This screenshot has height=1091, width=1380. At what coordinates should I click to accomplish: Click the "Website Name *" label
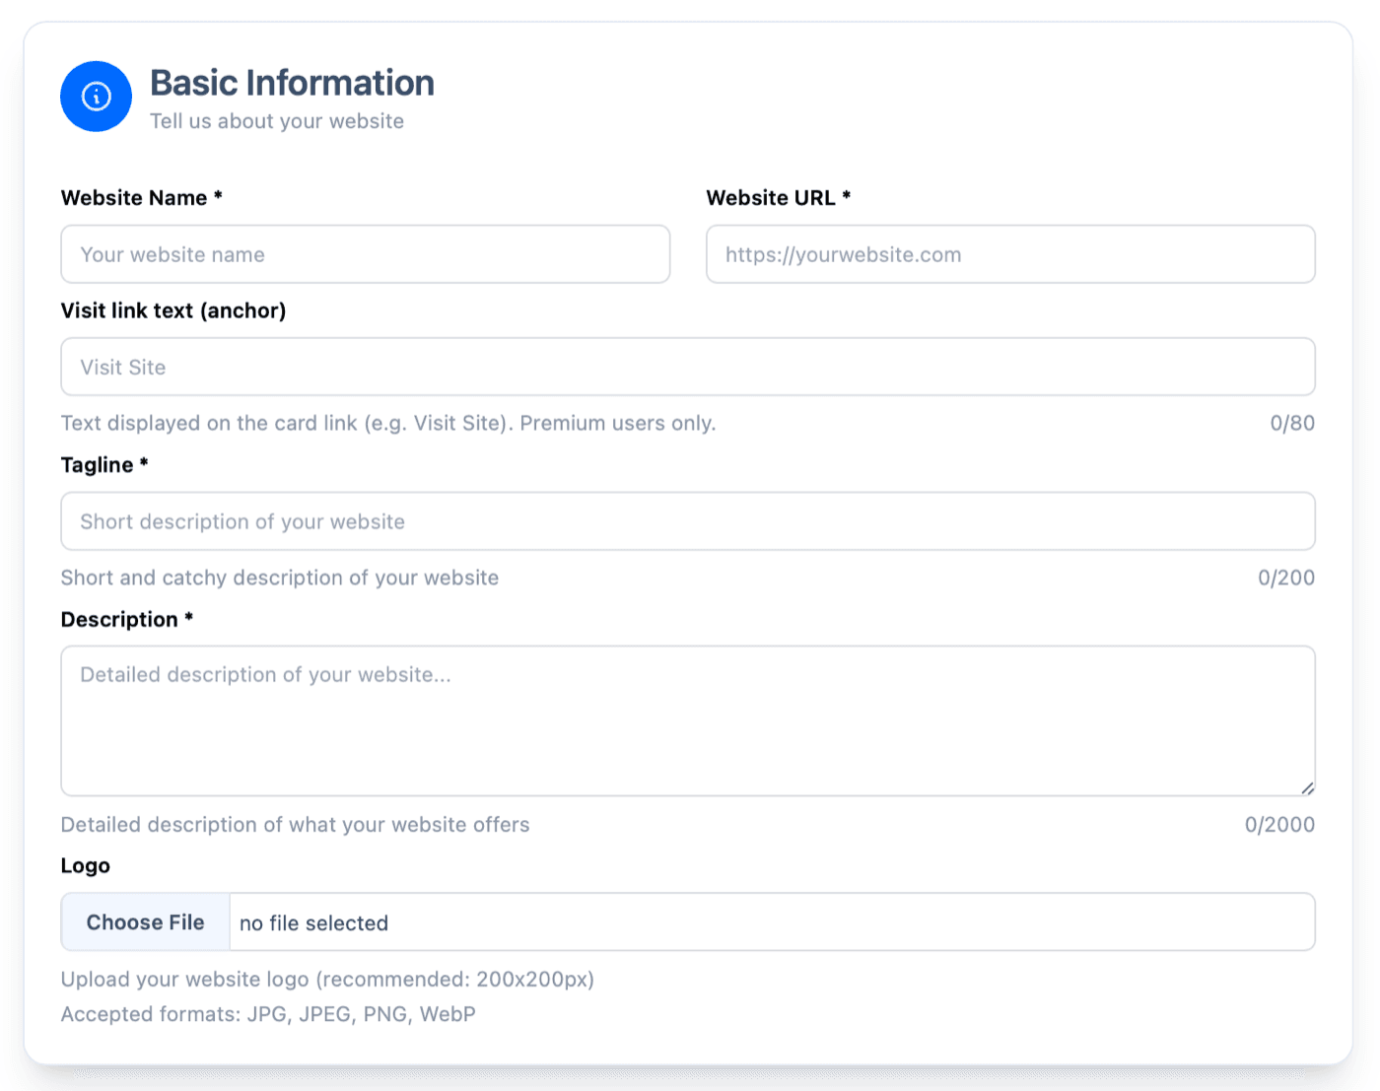tap(142, 198)
